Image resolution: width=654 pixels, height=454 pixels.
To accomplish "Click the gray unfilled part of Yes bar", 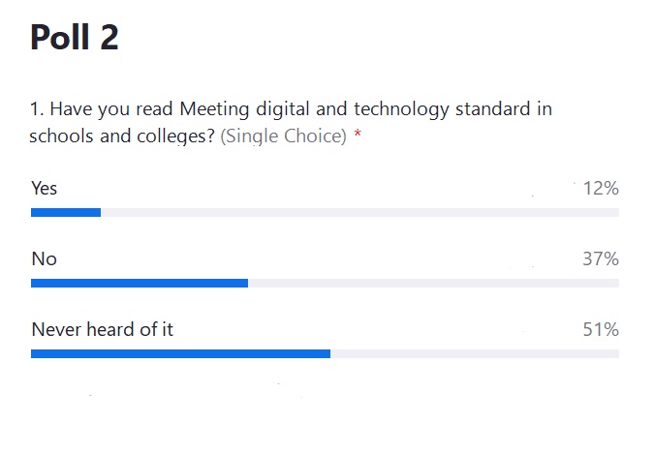I will coord(360,213).
